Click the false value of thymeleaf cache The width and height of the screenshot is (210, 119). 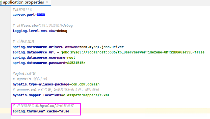coord(64,111)
